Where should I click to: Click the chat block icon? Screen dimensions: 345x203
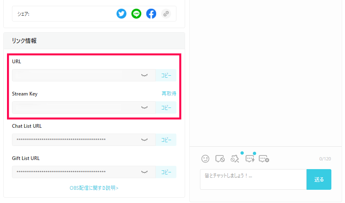pyautogui.click(x=220, y=159)
